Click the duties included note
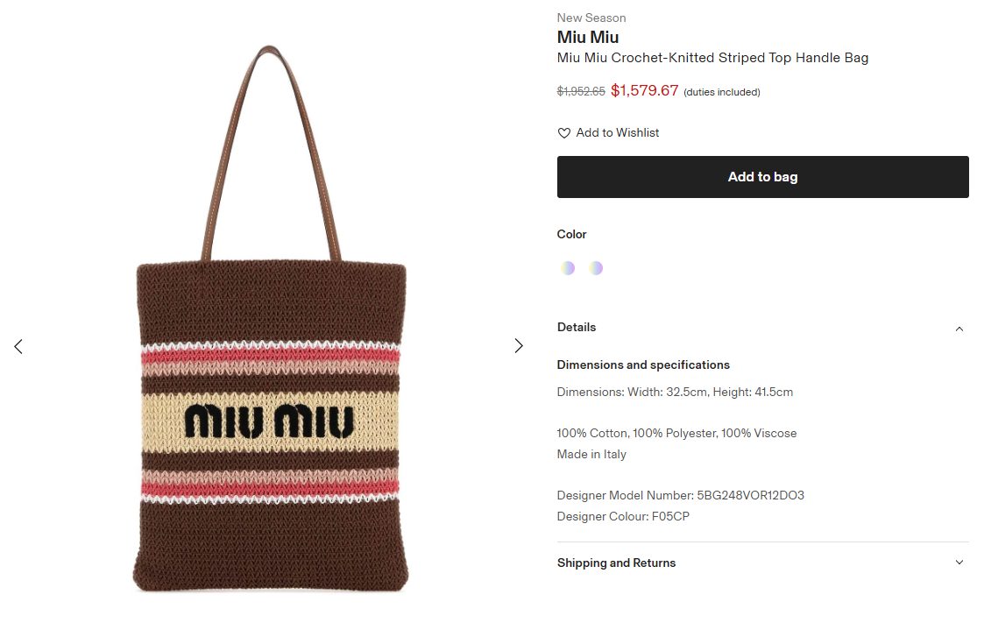 tap(721, 92)
